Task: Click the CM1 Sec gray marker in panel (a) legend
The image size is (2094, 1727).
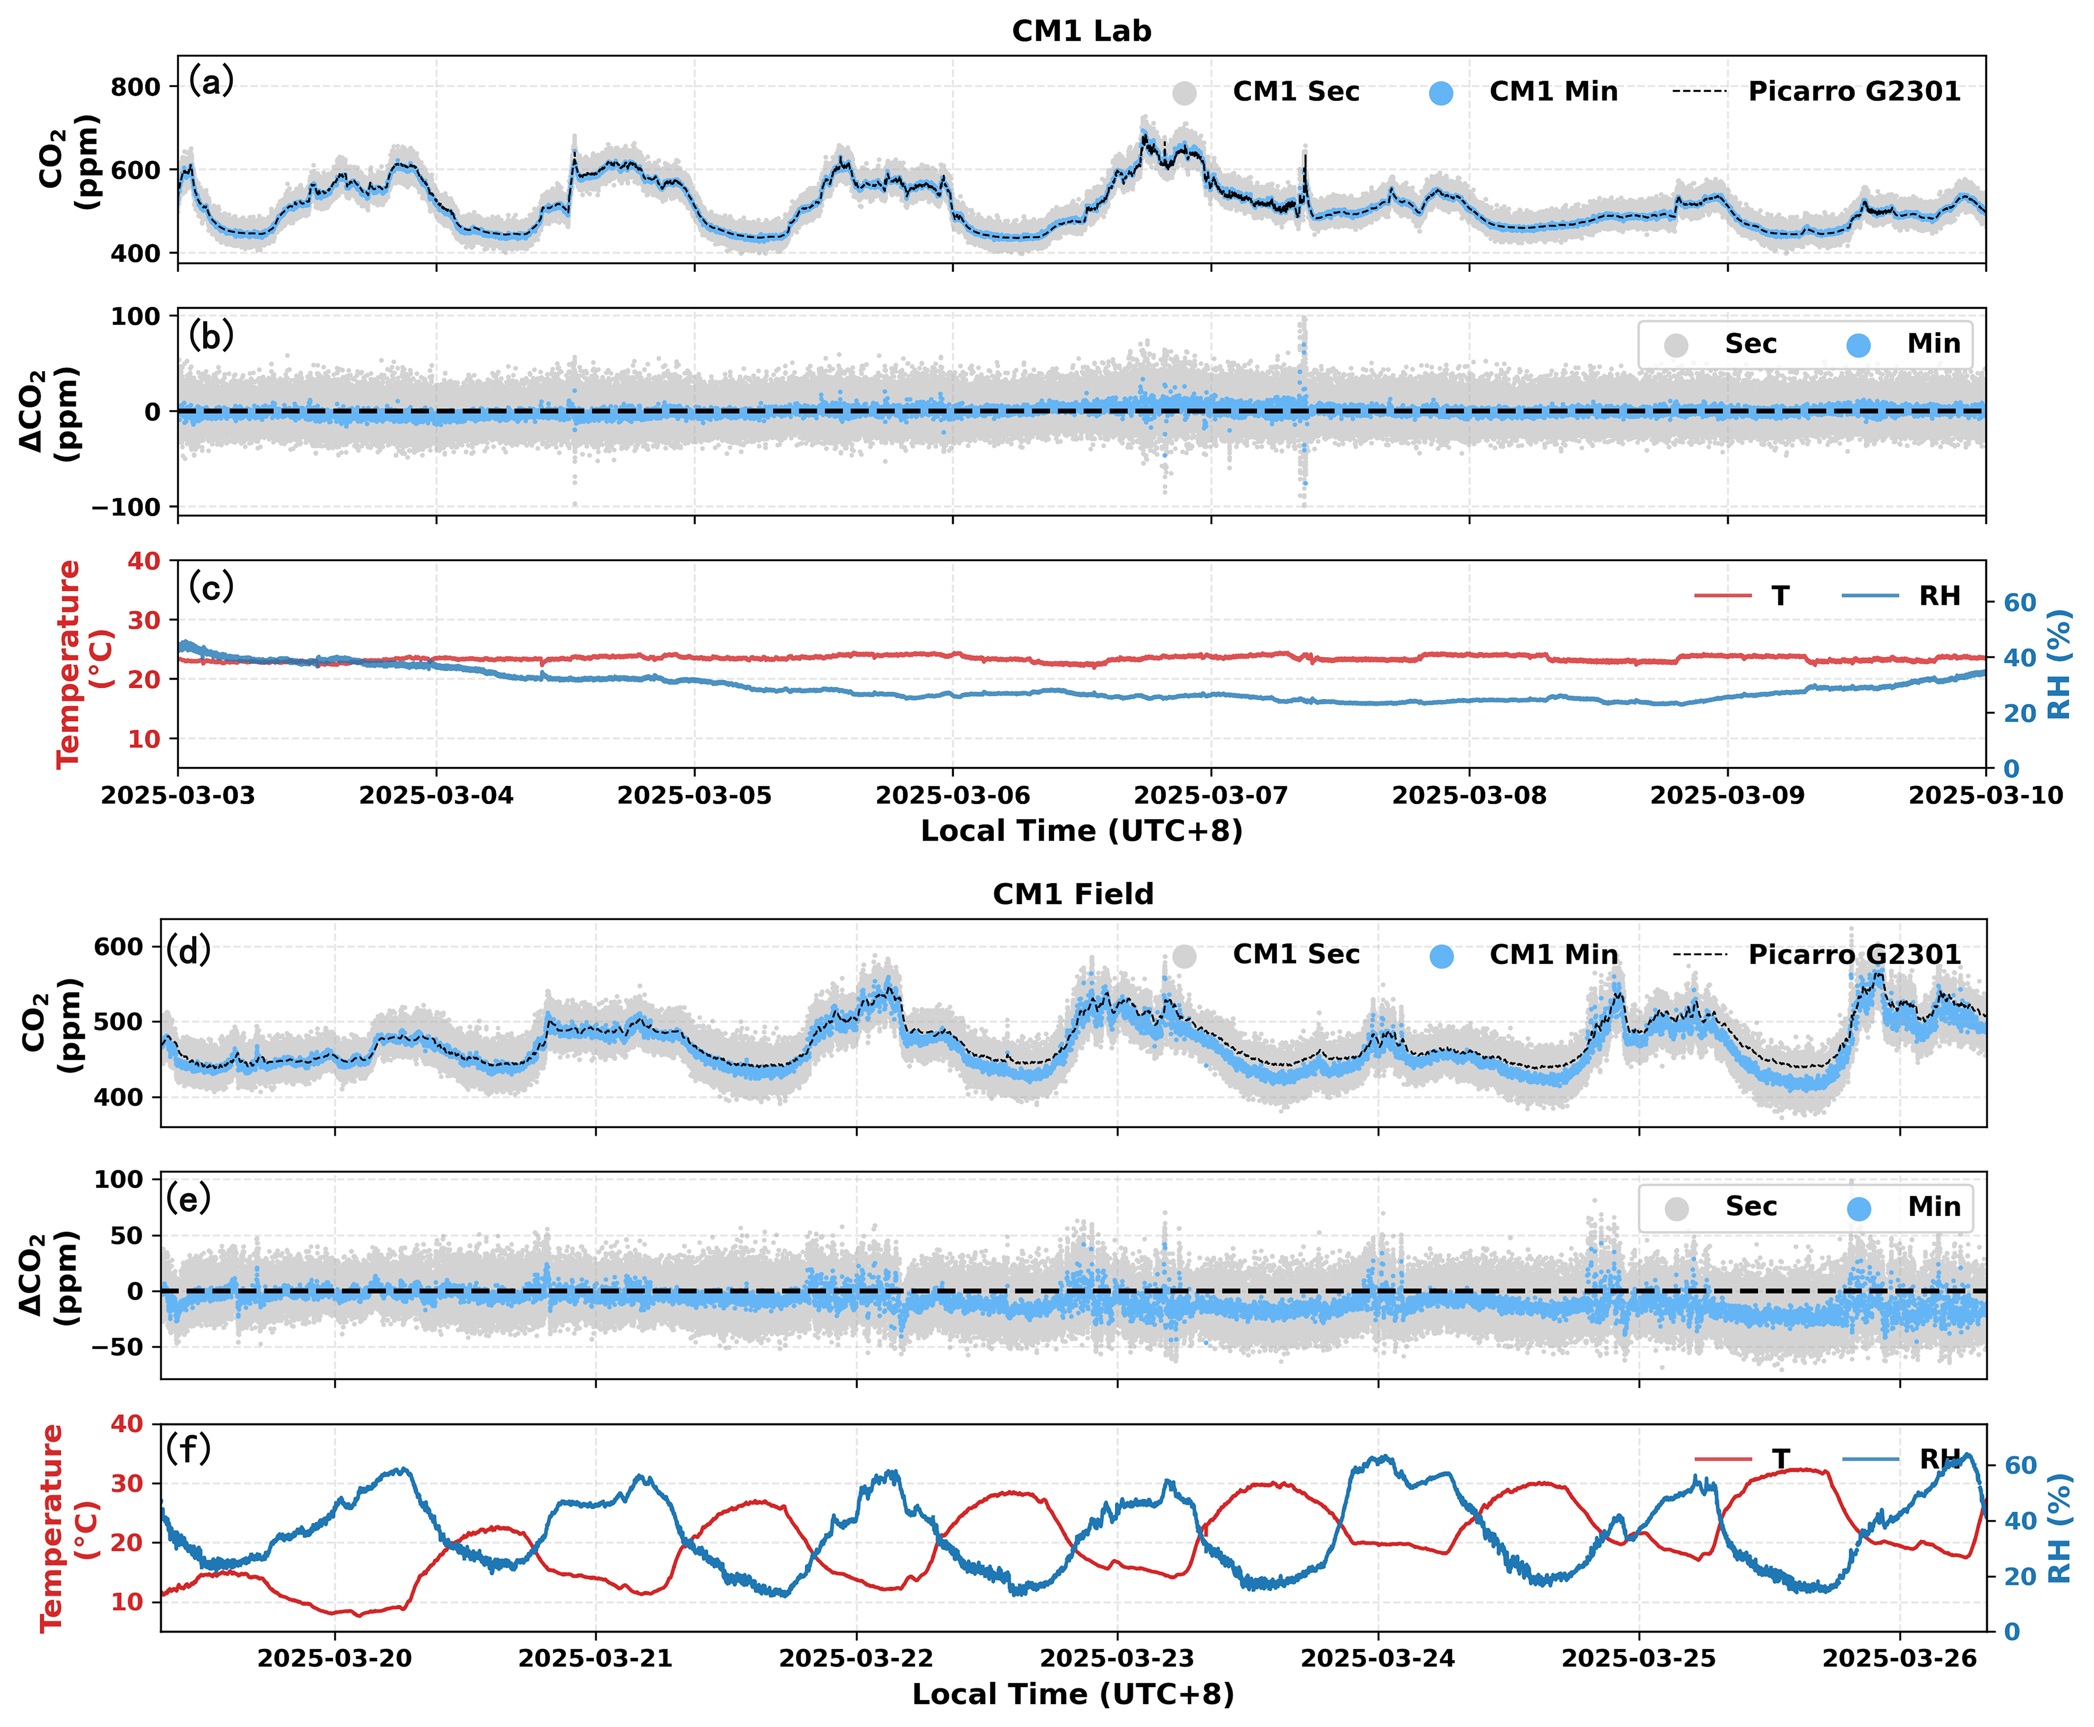Action: (x=1184, y=93)
